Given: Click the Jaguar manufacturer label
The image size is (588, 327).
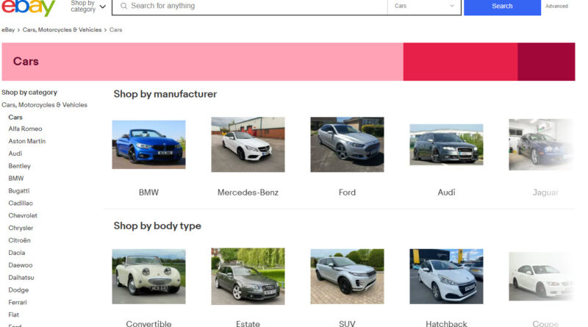Looking at the screenshot, I should click(x=545, y=193).
